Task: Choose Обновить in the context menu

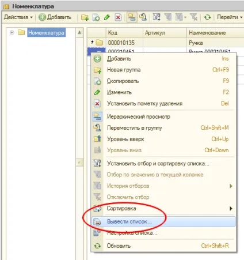Action: pos(163,246)
